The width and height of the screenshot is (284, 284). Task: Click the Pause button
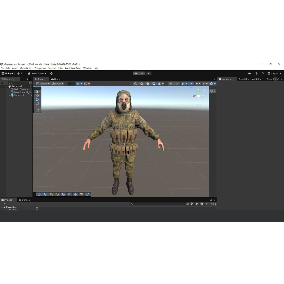click(x=142, y=73)
